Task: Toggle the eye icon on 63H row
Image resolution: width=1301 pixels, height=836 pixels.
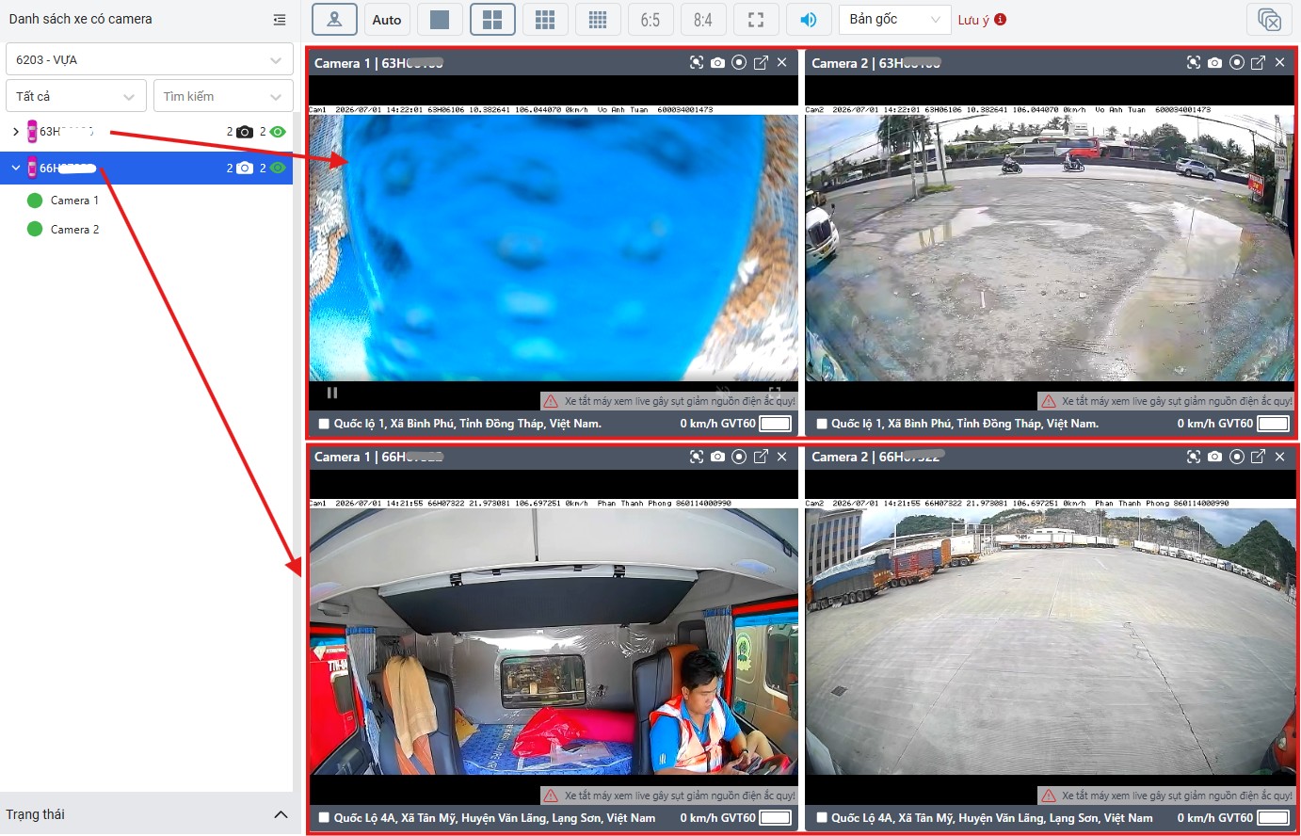Action: coord(278,132)
